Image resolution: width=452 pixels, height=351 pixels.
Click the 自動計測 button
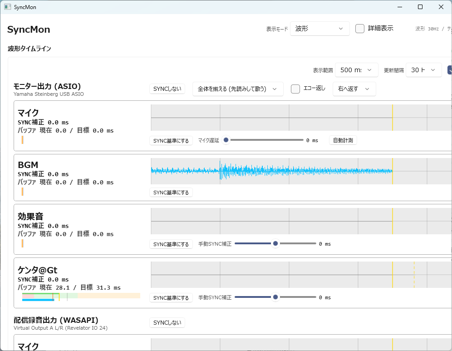coord(343,140)
